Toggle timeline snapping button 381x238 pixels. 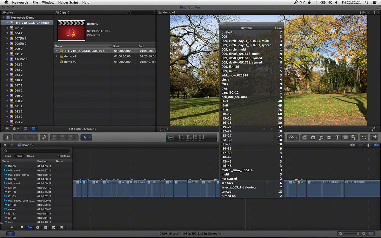[x=377, y=145]
